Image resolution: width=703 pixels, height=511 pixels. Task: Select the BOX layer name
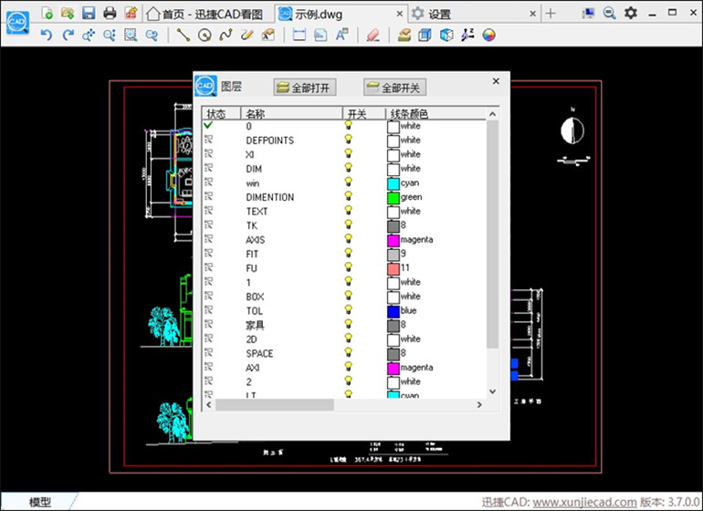point(255,297)
